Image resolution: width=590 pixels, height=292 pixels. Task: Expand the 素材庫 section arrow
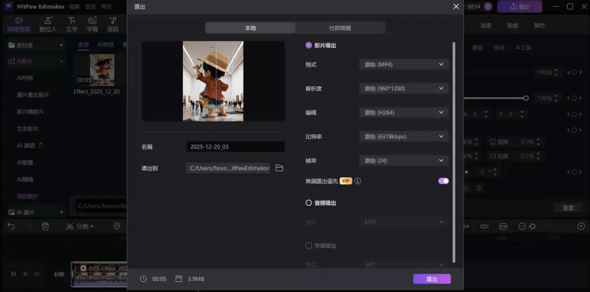[x=61, y=46]
